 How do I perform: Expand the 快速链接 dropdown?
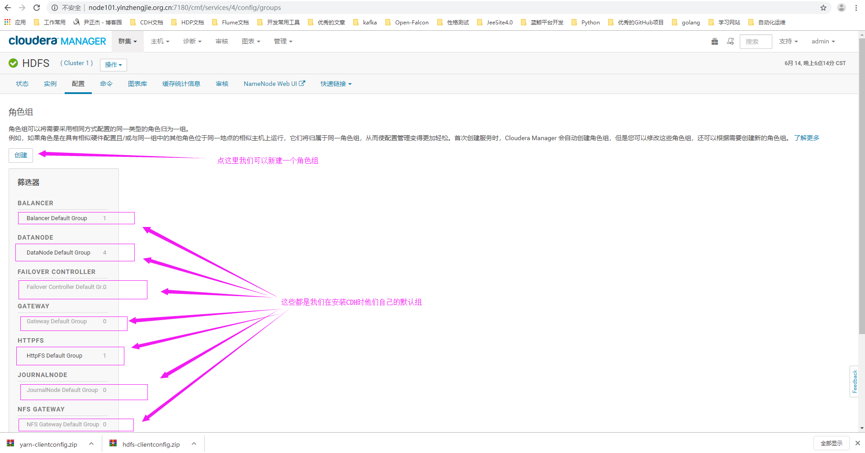tap(336, 84)
